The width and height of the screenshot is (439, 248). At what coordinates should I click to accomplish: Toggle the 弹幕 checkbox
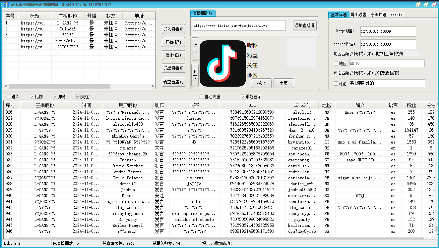click(55, 97)
